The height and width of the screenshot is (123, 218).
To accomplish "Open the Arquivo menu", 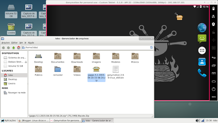I will tap(5, 43).
